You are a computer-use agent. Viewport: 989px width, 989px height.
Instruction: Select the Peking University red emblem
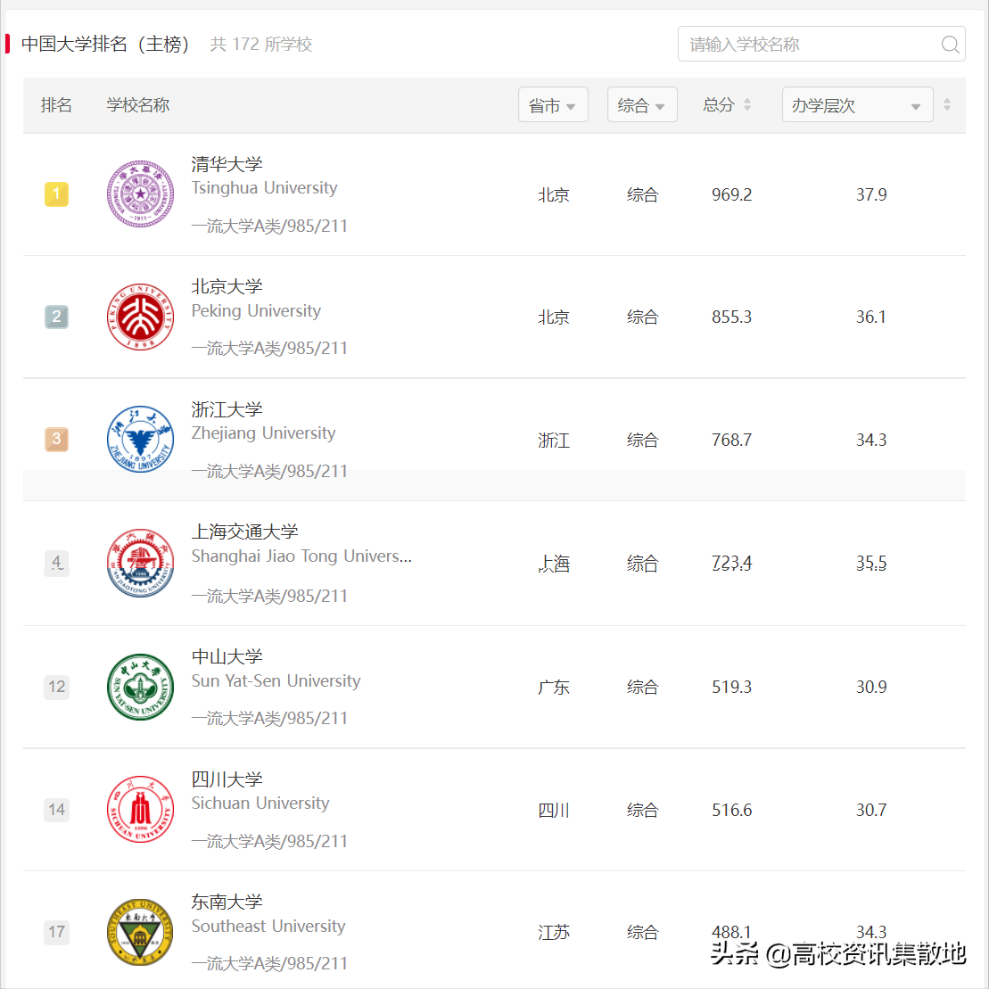140,317
